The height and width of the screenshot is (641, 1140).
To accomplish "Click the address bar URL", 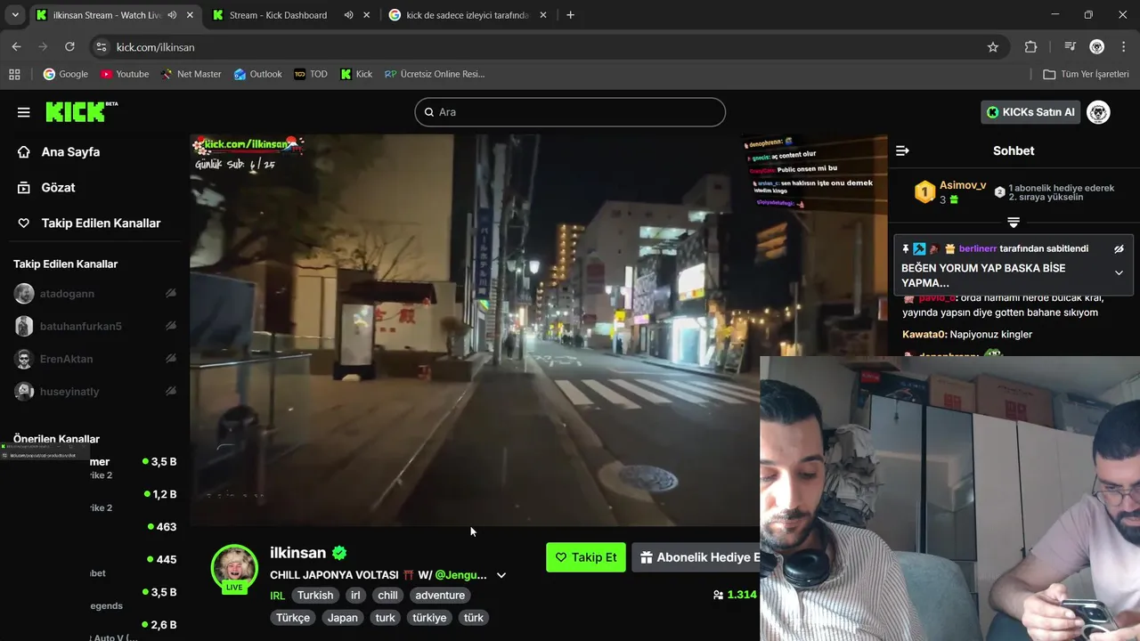I will (x=155, y=47).
